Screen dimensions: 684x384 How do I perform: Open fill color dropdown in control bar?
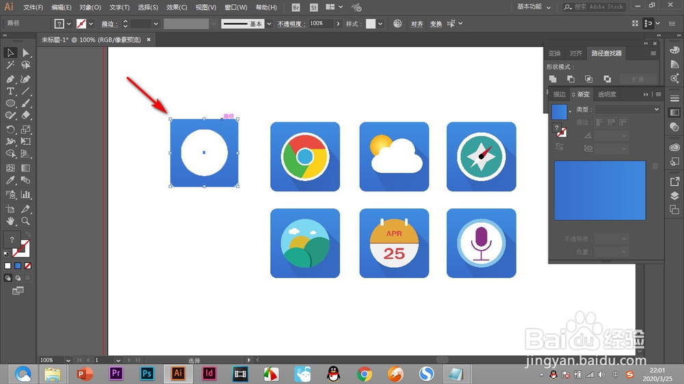click(68, 24)
